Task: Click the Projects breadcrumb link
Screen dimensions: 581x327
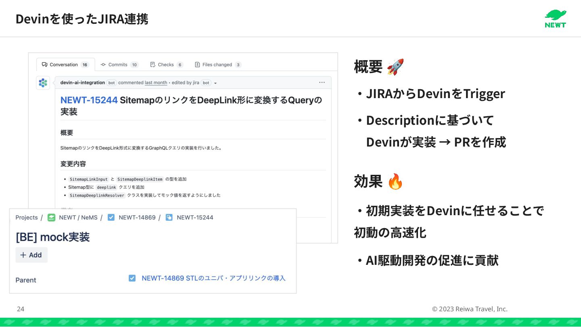Action: [27, 217]
